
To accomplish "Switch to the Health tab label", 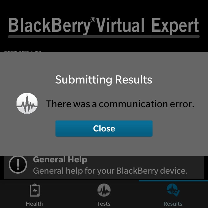I will click(34, 204).
